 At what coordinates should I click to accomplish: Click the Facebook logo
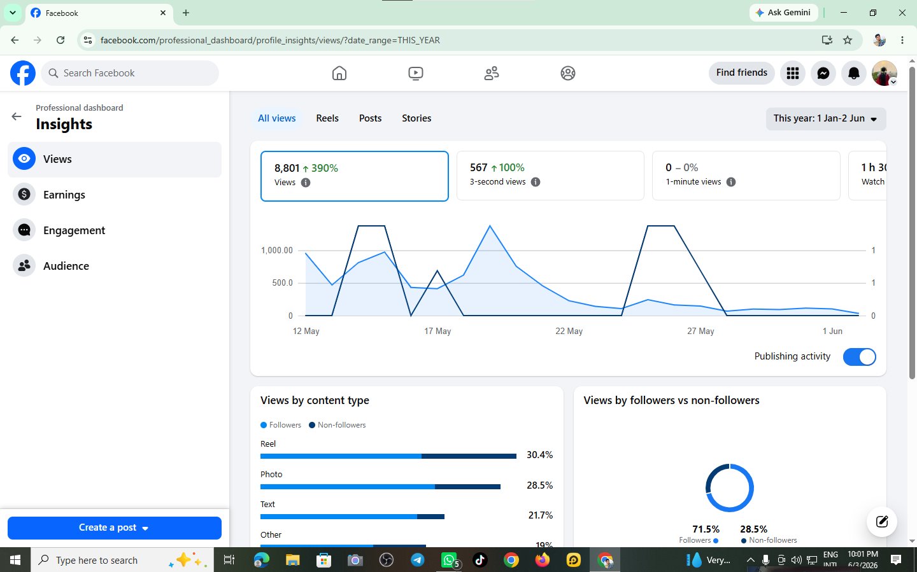click(23, 73)
